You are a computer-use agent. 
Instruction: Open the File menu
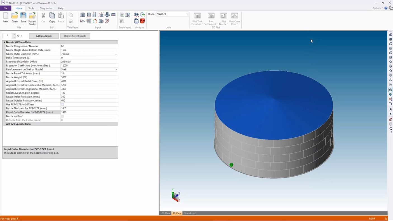[x=6, y=8]
